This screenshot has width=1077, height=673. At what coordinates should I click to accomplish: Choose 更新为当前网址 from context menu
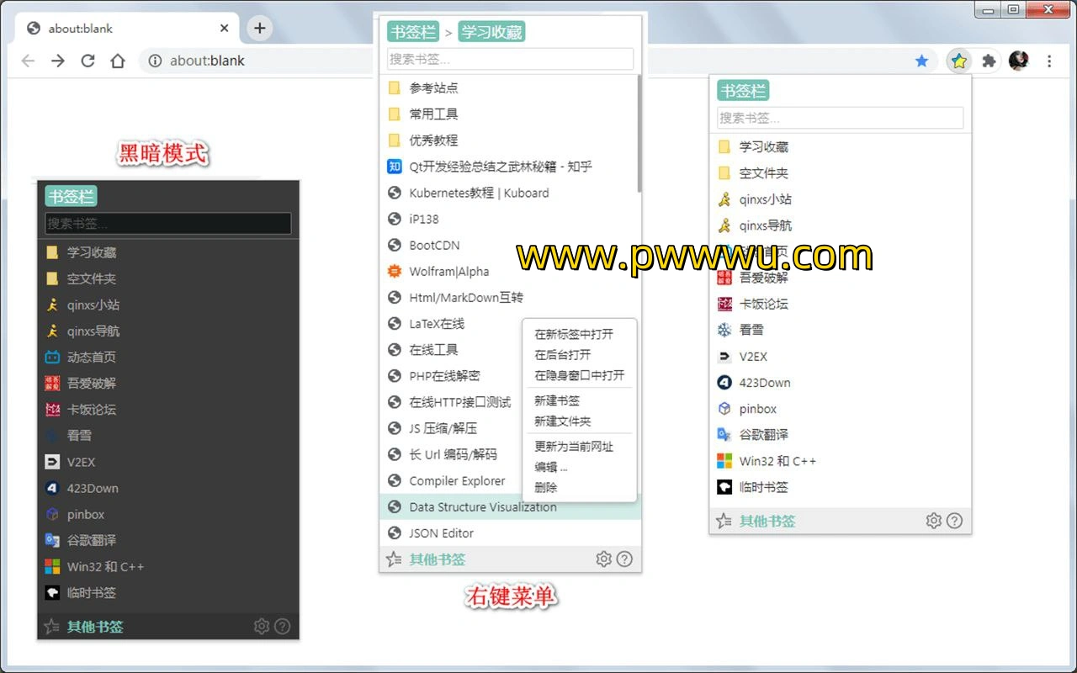574,446
